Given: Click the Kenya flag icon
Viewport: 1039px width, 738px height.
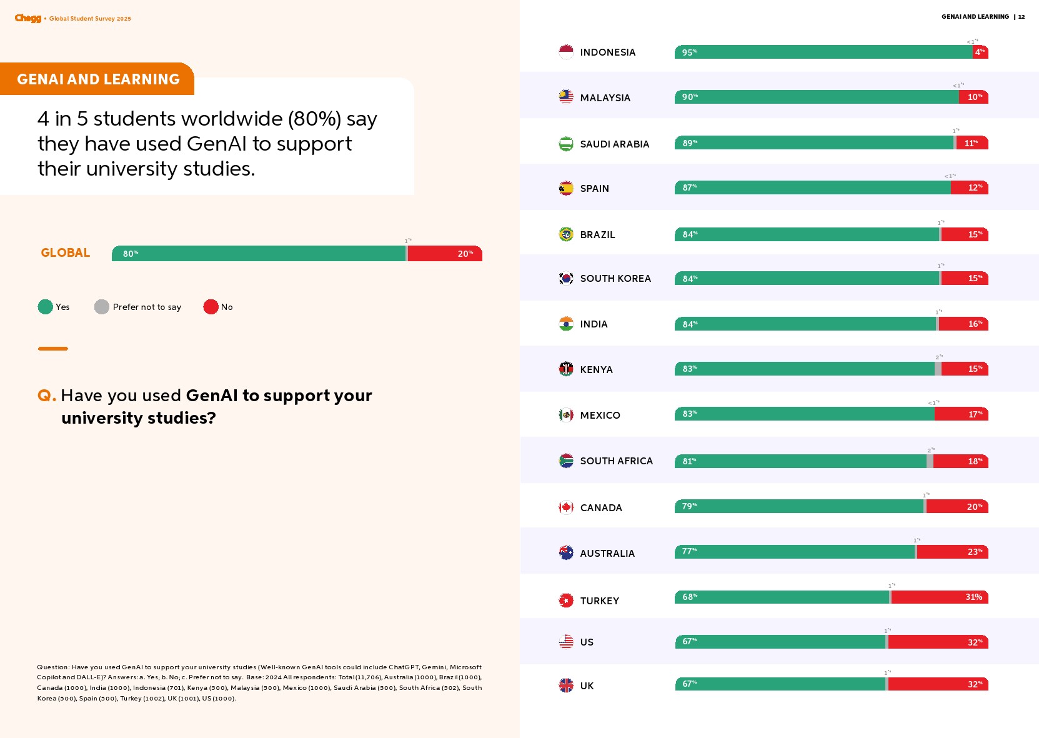Looking at the screenshot, I should [565, 369].
